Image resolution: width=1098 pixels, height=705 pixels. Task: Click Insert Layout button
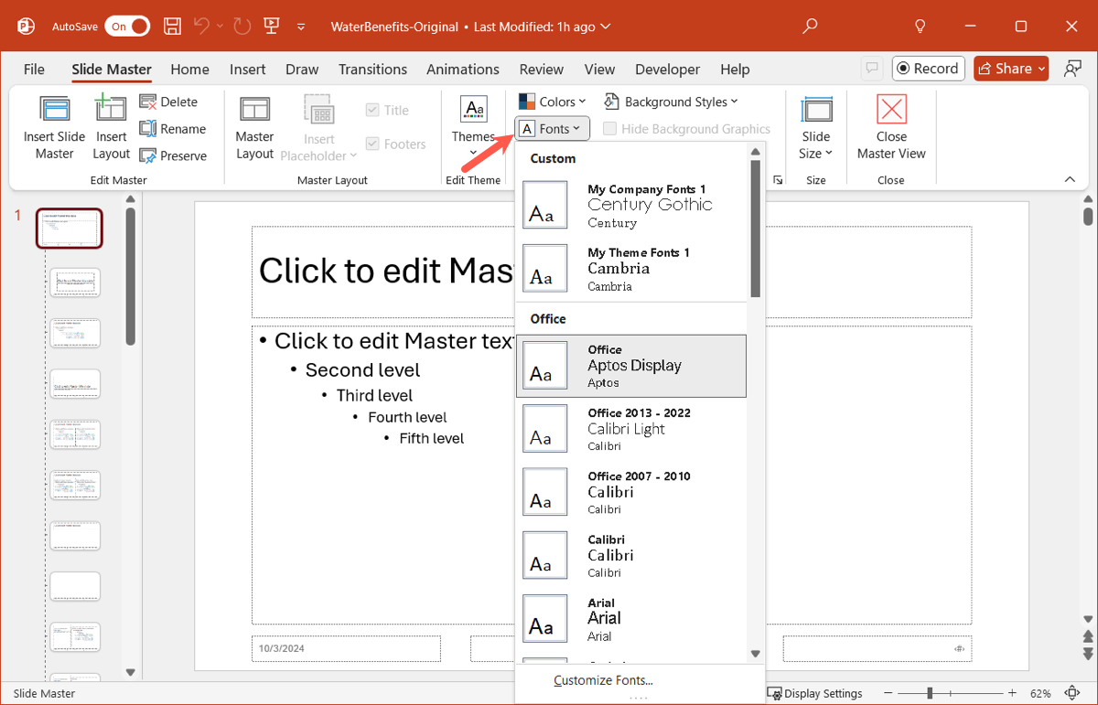tap(111, 127)
